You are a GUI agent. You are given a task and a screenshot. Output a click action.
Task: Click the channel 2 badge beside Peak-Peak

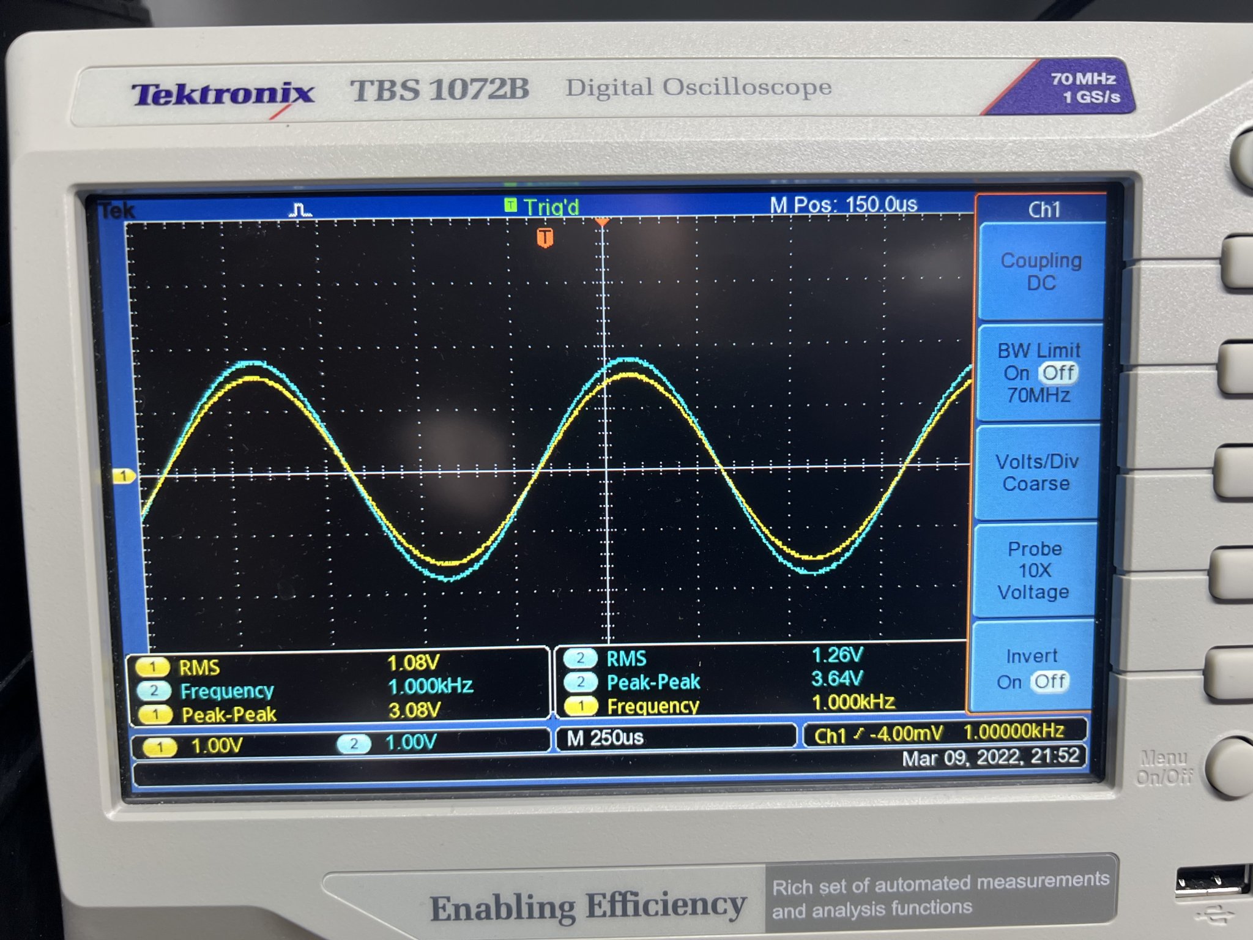(580, 682)
